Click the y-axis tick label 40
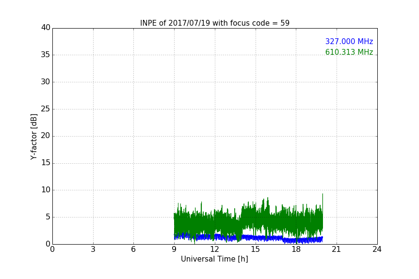 coord(46,28)
